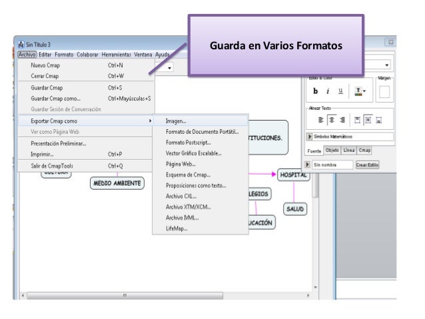Choose Nuevo Cmap

point(86,65)
